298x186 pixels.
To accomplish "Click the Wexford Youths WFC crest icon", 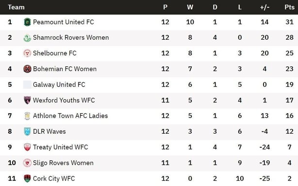I will pyautogui.click(x=27, y=100).
